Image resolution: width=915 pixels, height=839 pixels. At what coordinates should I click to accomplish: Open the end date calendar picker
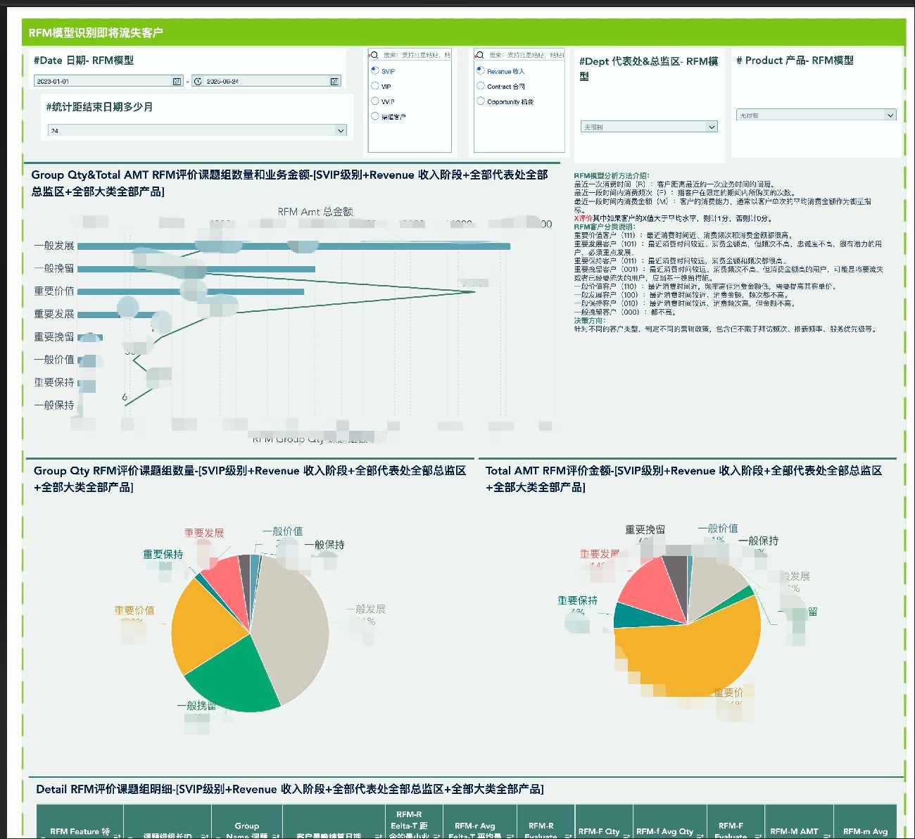(x=334, y=82)
